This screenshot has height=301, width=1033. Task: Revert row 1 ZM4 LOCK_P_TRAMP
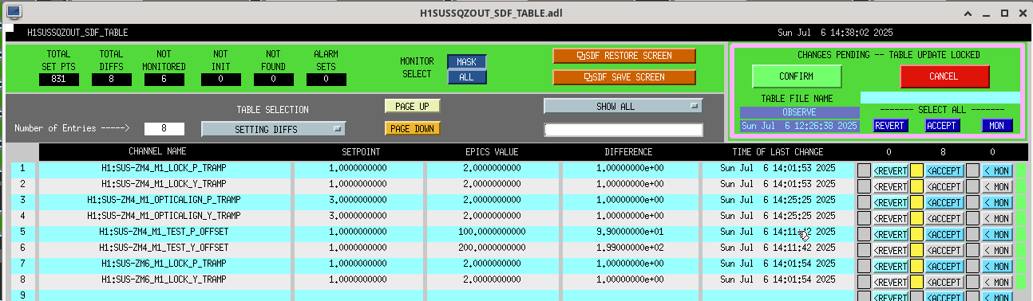(891, 170)
